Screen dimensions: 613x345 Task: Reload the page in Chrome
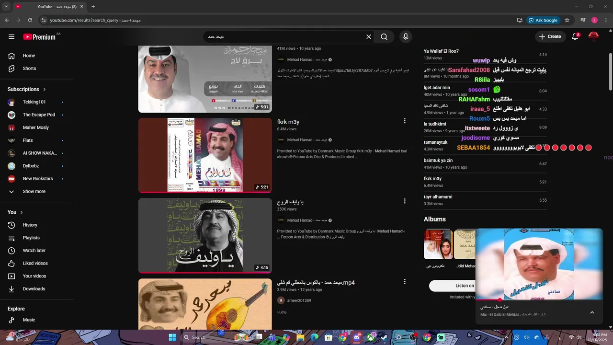[30, 20]
